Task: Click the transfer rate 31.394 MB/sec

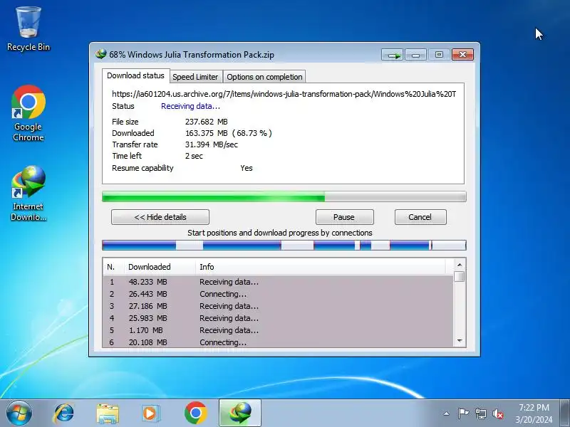Action: (211, 144)
